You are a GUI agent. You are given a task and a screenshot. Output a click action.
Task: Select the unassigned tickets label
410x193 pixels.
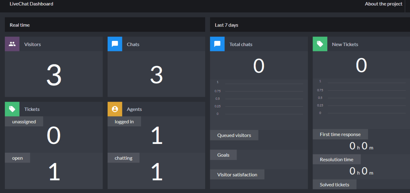click(x=24, y=122)
